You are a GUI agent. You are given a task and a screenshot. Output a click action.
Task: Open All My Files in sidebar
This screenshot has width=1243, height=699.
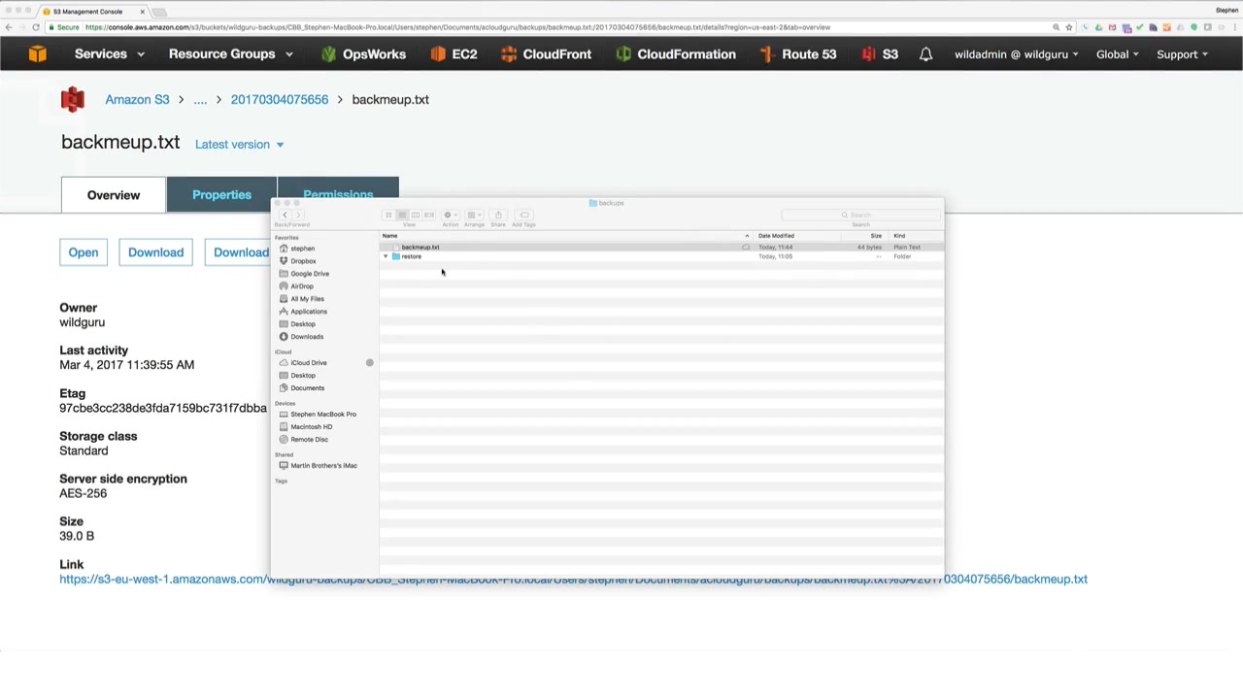307,299
